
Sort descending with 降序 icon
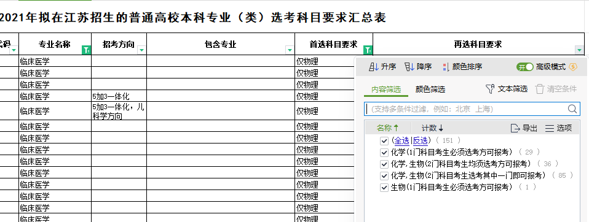coord(409,67)
